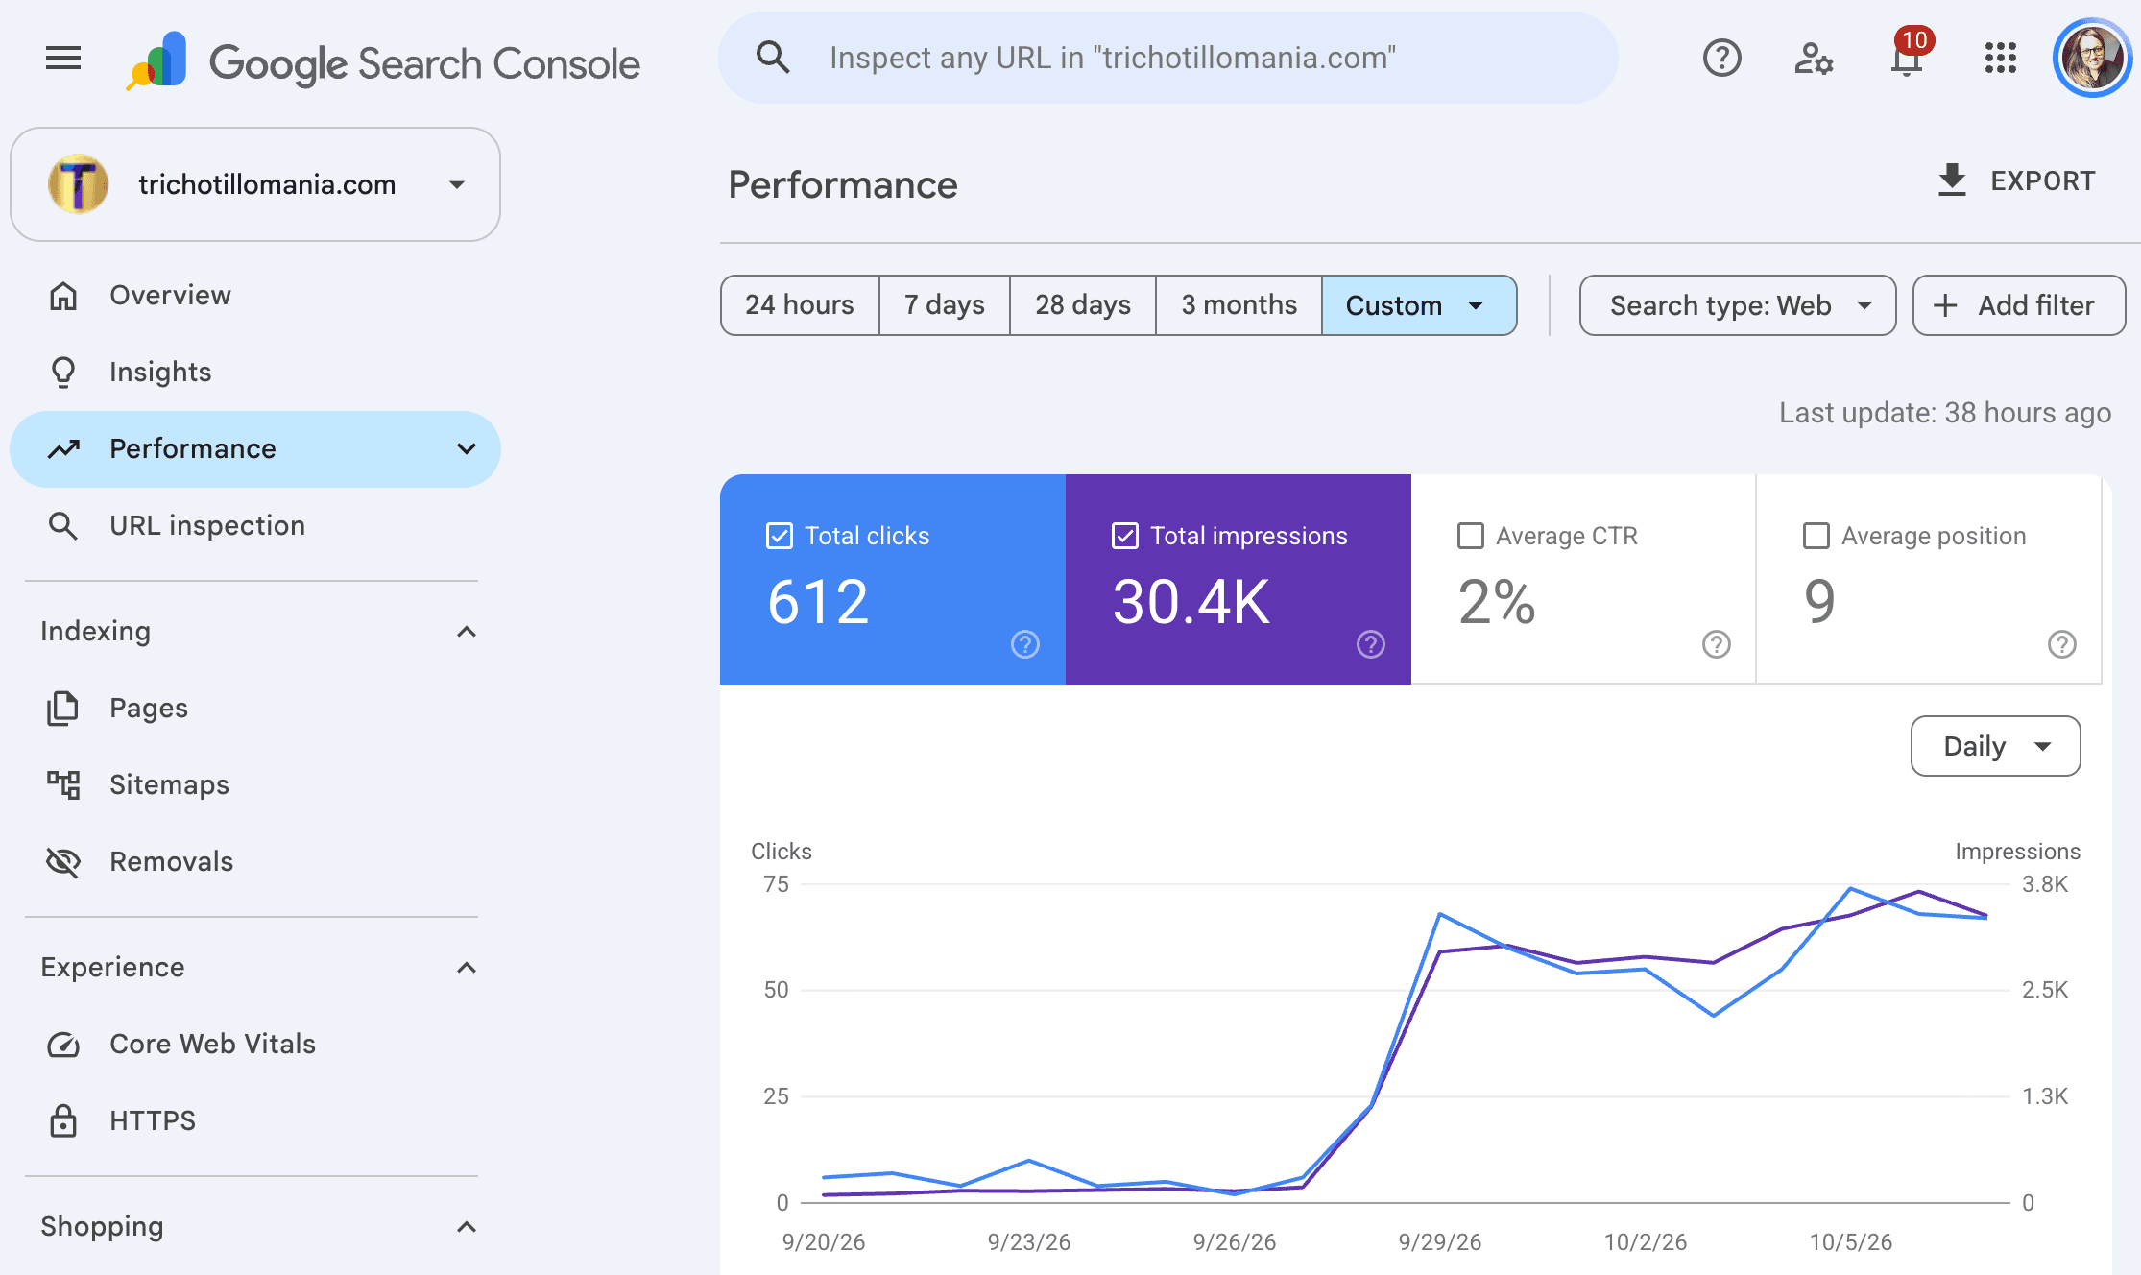This screenshot has height=1275, width=2141.
Task: Click Total clicks help icon
Action: (x=1025, y=644)
